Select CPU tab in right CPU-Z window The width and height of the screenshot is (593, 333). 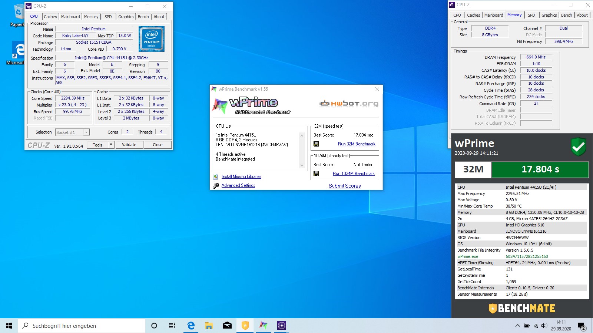pos(457,15)
